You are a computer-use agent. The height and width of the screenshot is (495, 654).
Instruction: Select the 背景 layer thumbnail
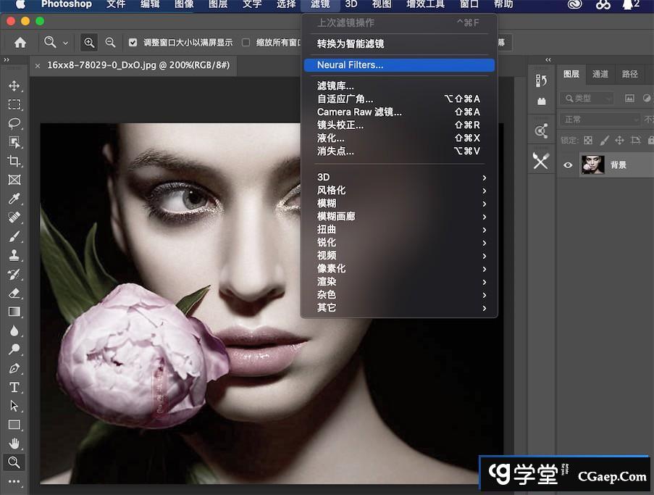[592, 165]
